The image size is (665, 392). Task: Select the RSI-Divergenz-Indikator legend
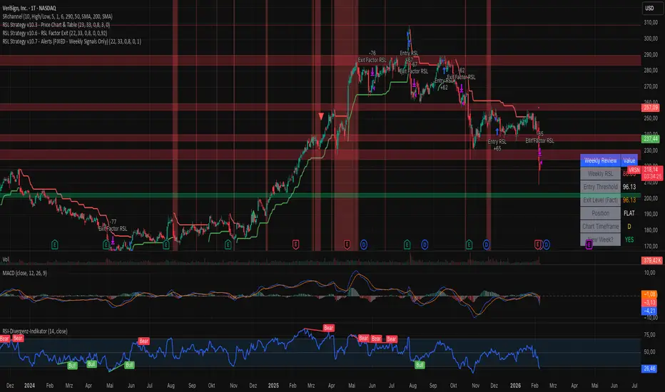35,331
